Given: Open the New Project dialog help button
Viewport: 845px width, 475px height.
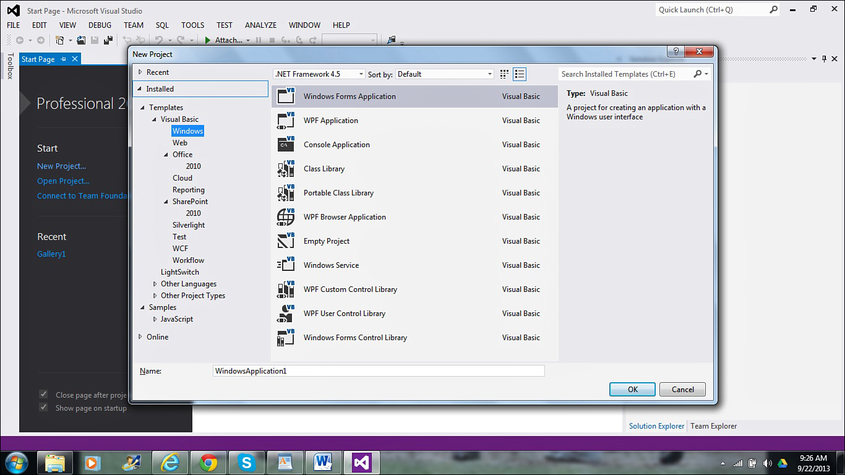Looking at the screenshot, I should [x=676, y=52].
